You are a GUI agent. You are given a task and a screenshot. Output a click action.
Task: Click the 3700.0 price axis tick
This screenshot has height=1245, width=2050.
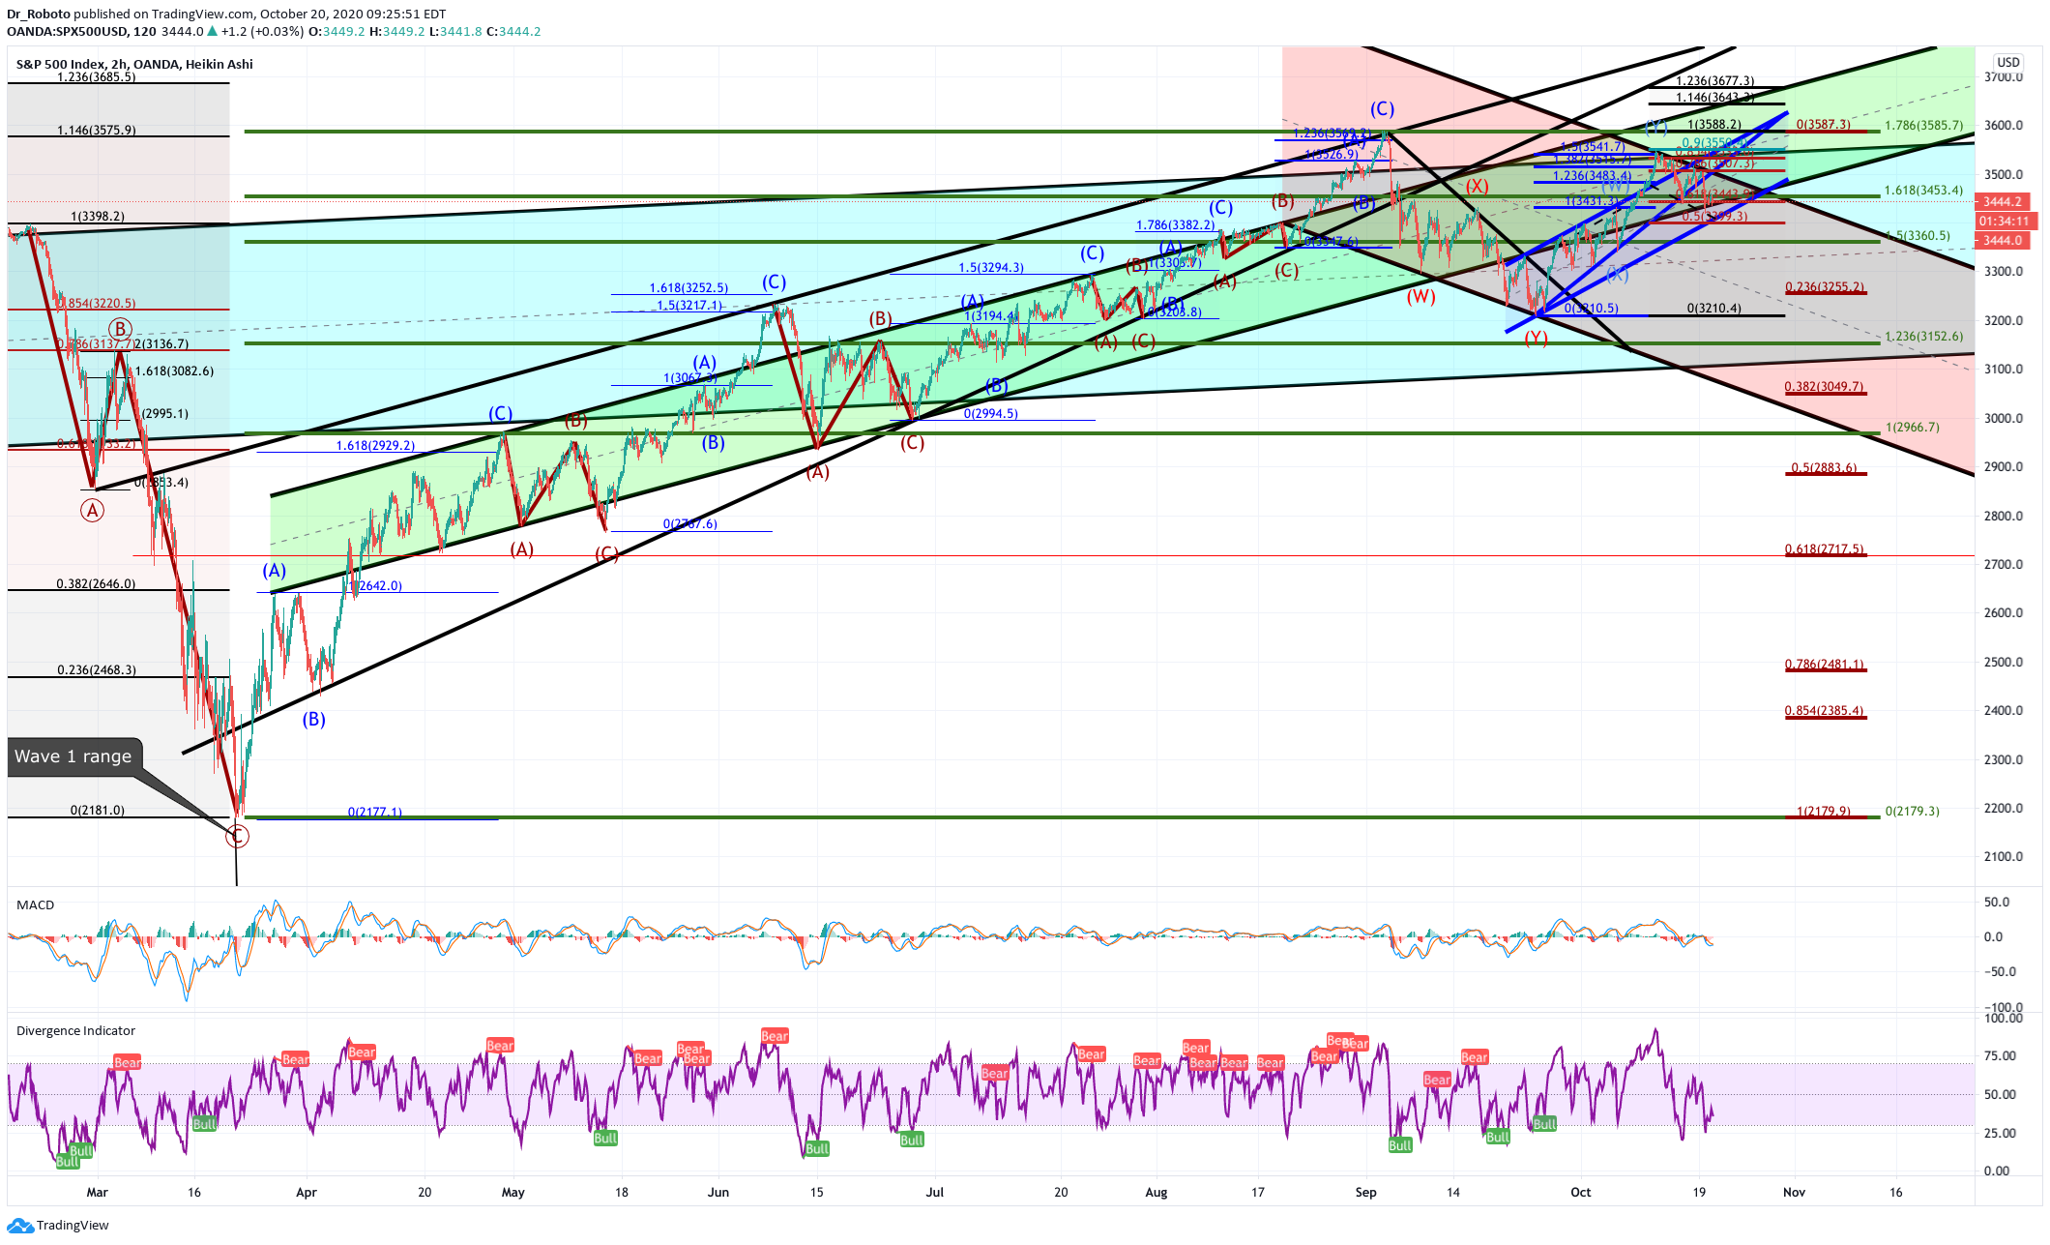(2002, 77)
